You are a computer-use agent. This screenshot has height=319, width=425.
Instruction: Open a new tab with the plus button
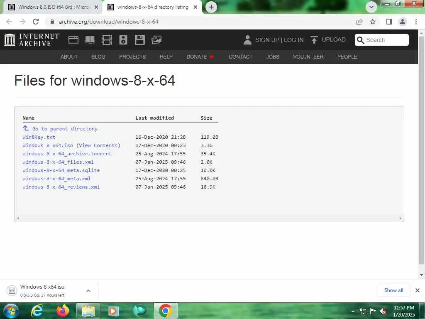point(211,7)
